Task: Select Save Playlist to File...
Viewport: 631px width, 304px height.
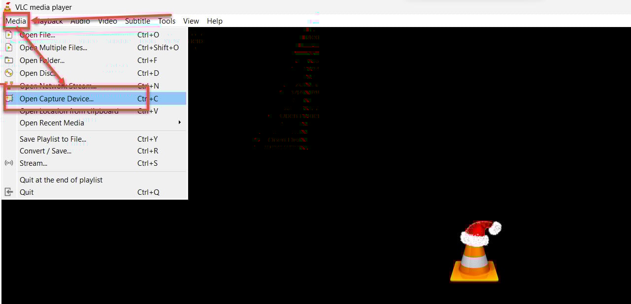Action: pos(95,139)
